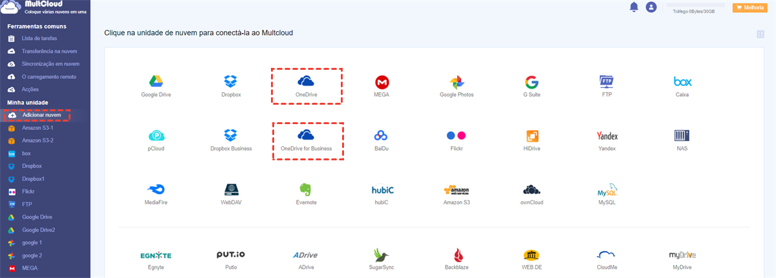
Task: Choose ownCloud service icon
Action: point(532,189)
